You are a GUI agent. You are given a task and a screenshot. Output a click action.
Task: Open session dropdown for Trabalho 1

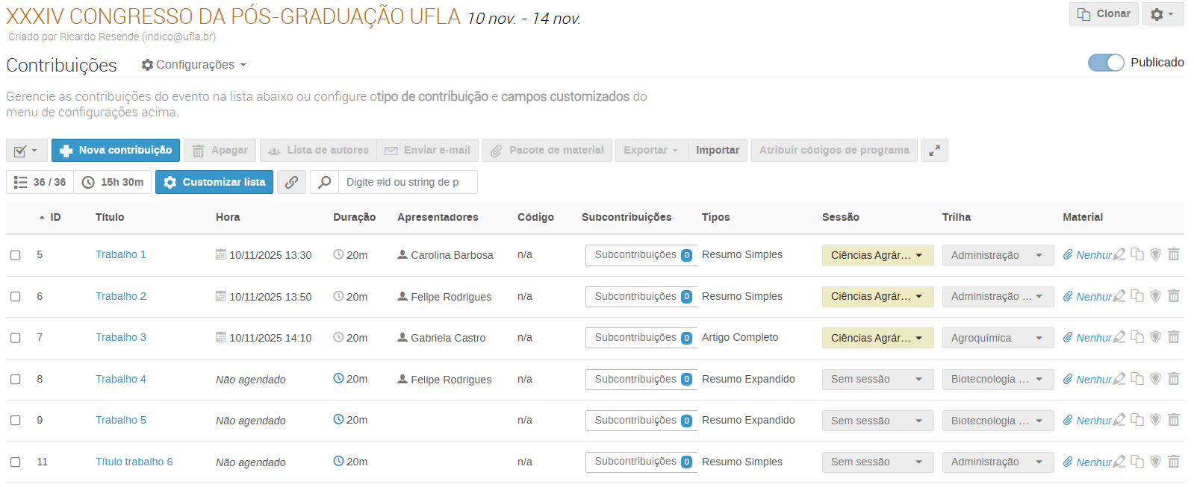tap(877, 255)
